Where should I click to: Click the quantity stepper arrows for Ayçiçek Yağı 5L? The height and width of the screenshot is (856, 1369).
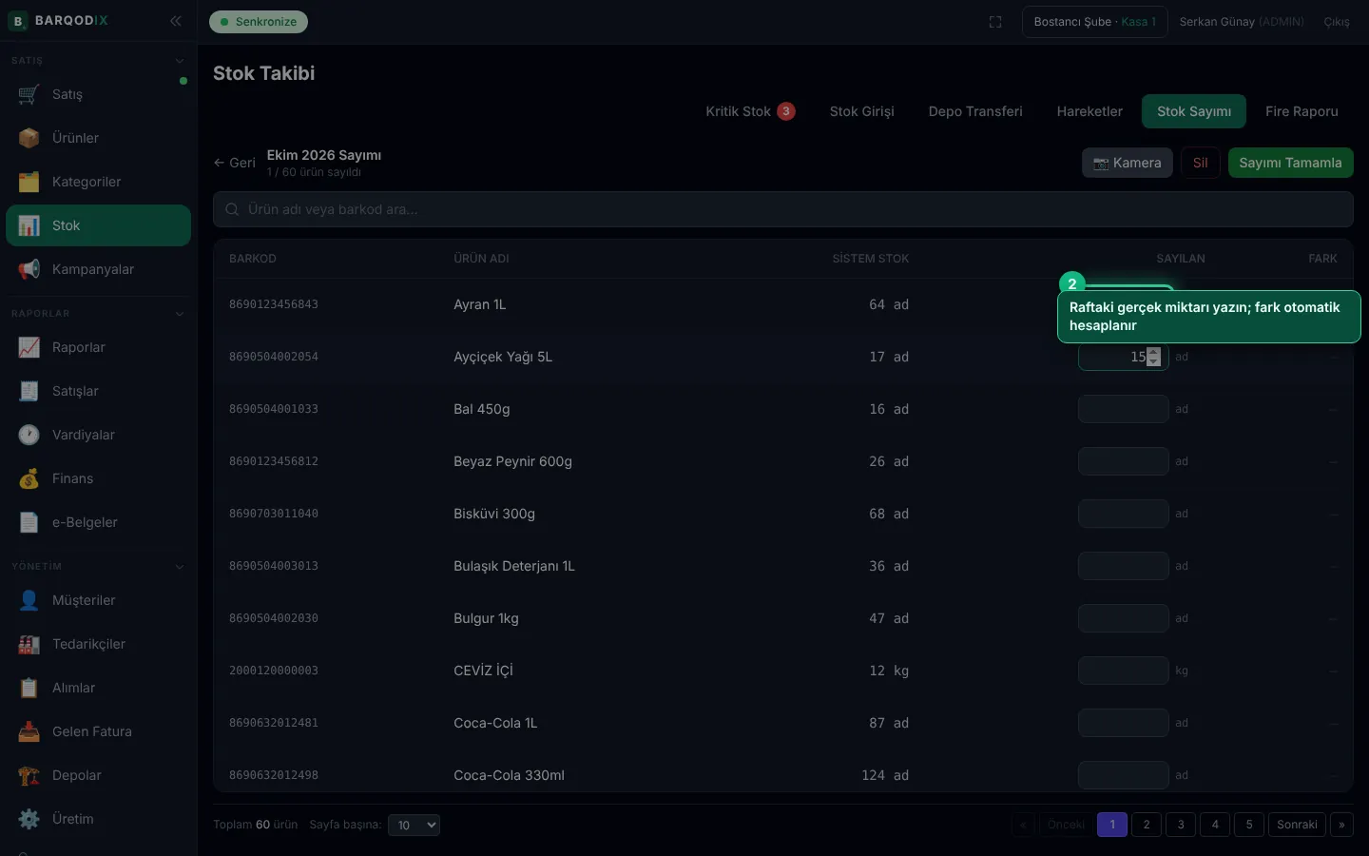click(x=1154, y=357)
